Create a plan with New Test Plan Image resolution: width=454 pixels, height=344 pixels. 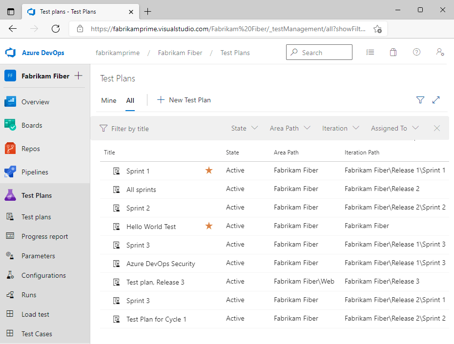point(184,100)
